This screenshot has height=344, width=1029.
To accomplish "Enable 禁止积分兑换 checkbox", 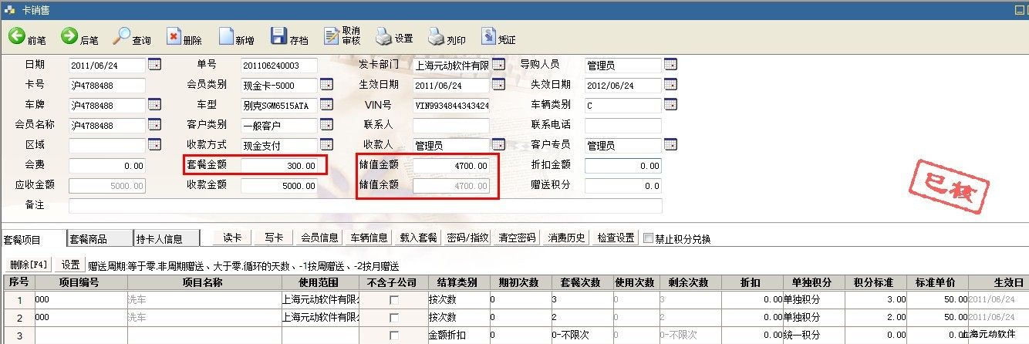I will (648, 238).
